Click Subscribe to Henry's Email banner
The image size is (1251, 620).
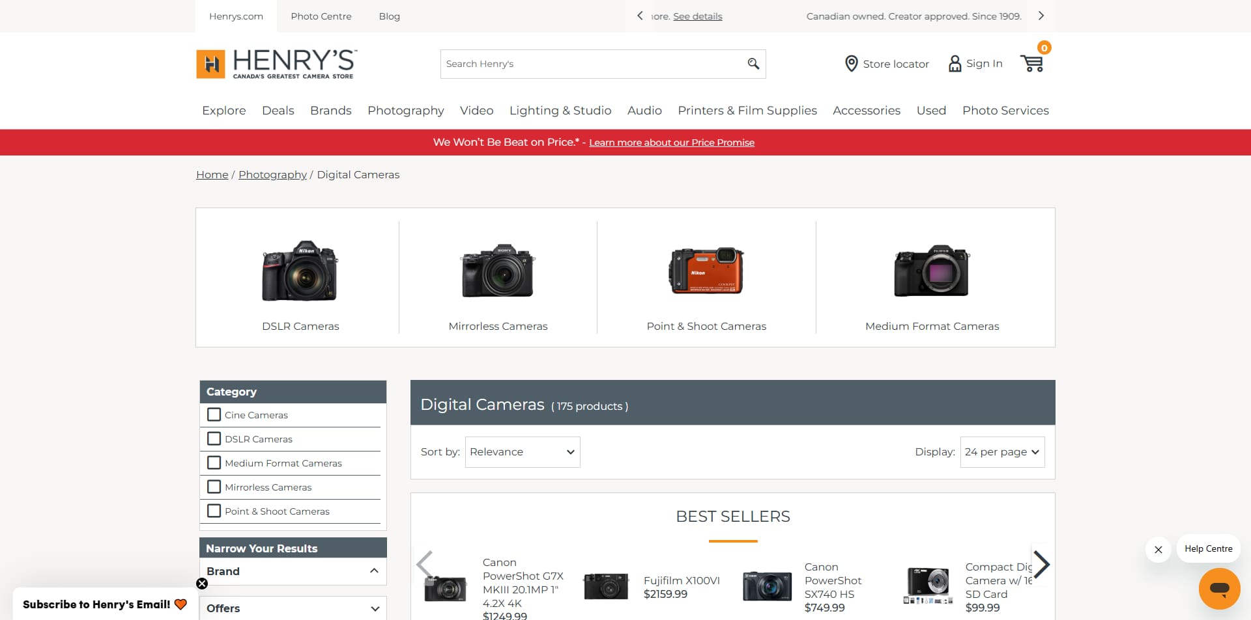click(104, 604)
